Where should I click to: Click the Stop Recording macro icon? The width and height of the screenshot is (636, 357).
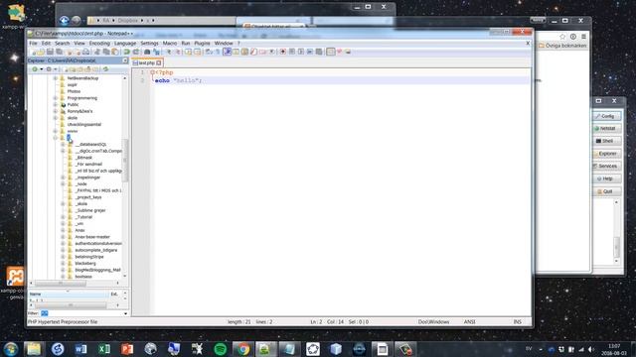(291, 52)
